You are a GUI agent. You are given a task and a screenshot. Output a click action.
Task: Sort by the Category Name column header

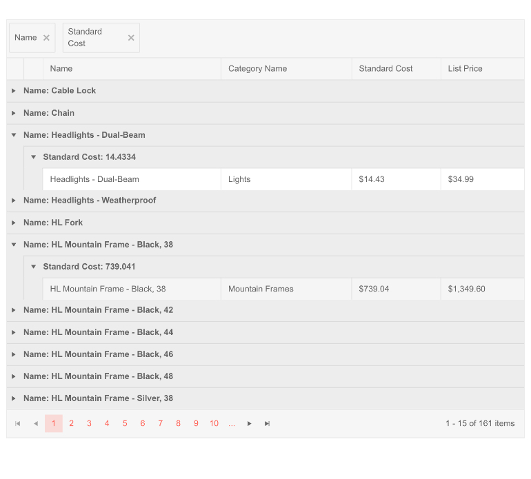coord(286,69)
